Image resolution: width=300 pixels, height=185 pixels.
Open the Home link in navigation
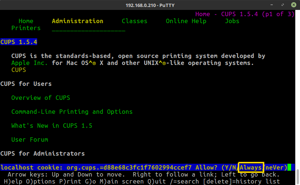[x=26, y=21]
